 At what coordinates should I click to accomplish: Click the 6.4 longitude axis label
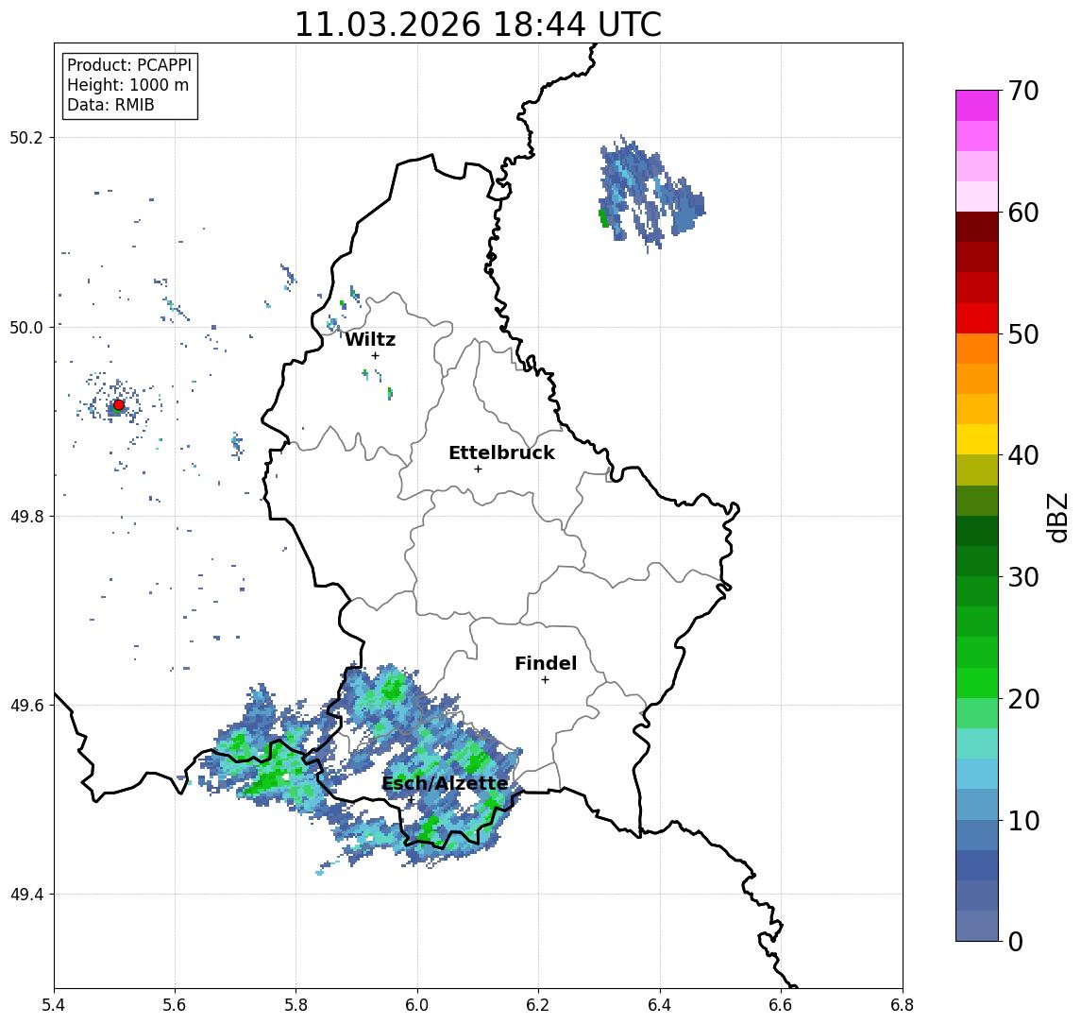[661, 1005]
